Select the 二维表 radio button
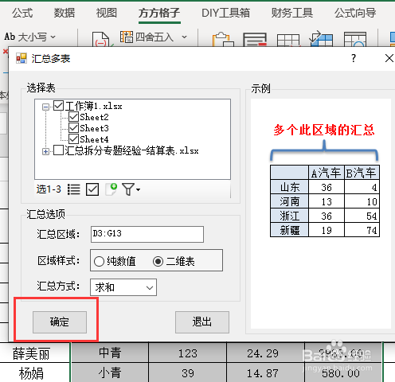Image resolution: width=395 pixels, height=382 pixels. pos(158,262)
